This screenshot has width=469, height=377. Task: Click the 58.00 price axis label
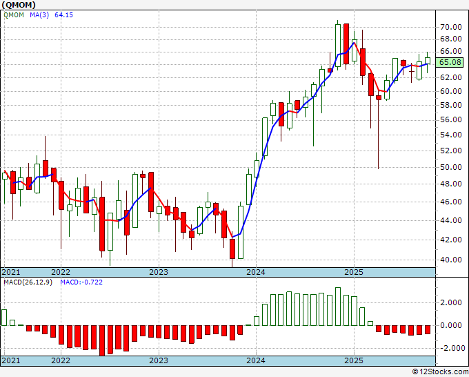point(451,105)
